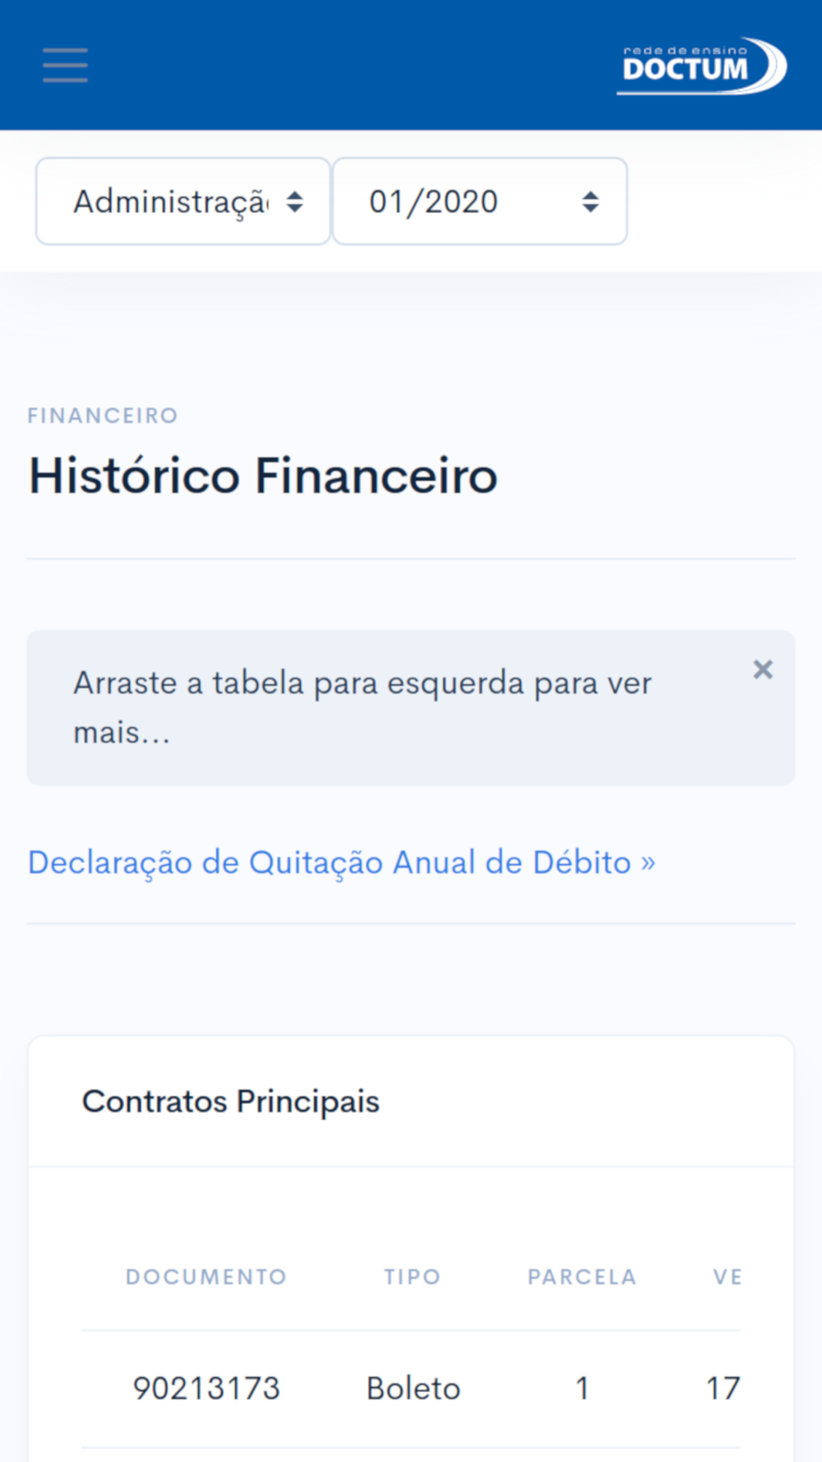The image size is (822, 1462).
Task: Open Declaração de Quitação Anual de Débito link
Action: (x=342, y=863)
